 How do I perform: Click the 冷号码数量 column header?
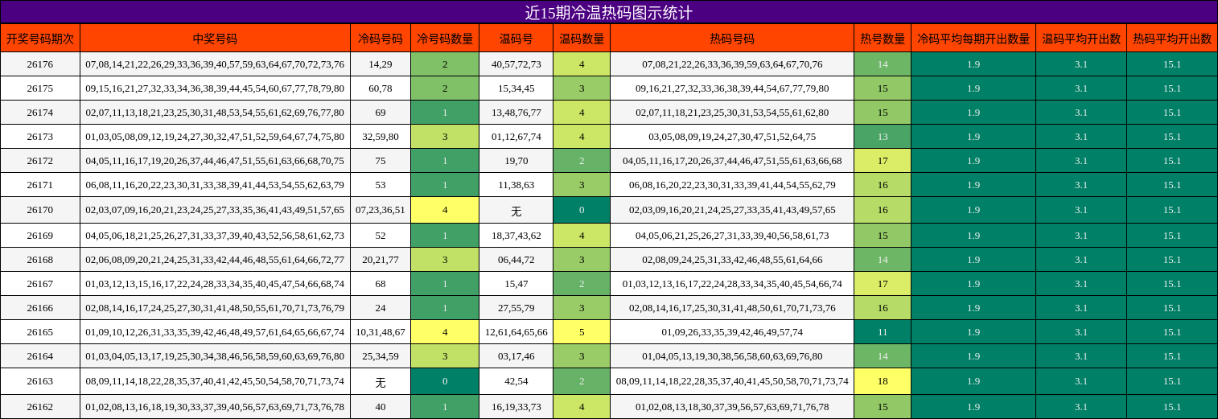pyautogui.click(x=445, y=38)
